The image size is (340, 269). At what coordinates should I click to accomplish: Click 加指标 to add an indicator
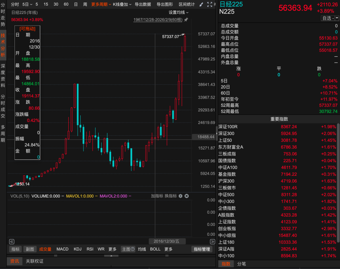[157, 196]
